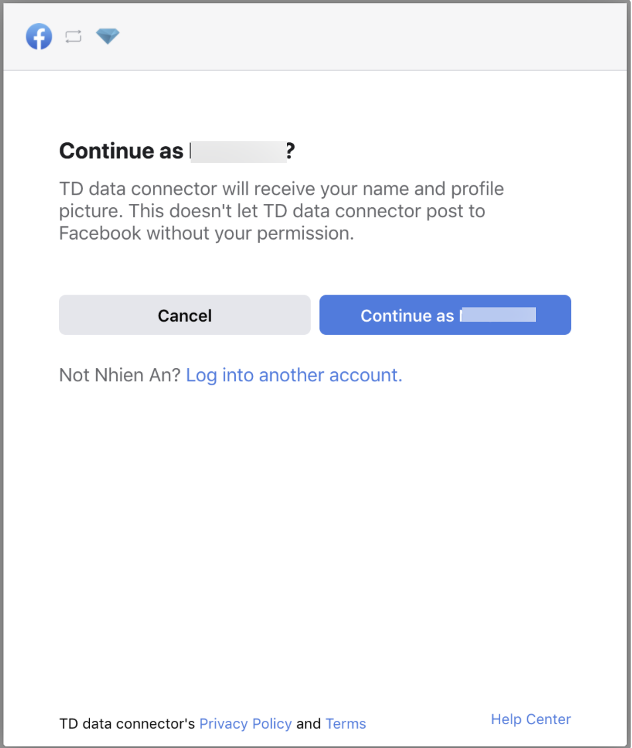Visit the Help Center link
632x748 pixels.
[530, 719]
